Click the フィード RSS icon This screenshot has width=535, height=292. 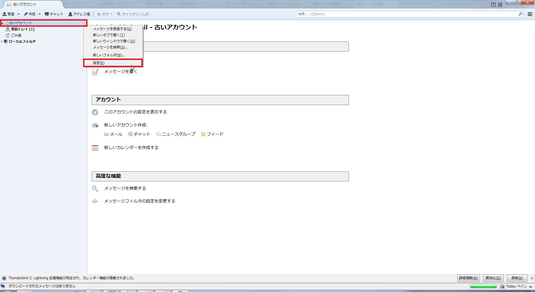click(x=203, y=134)
